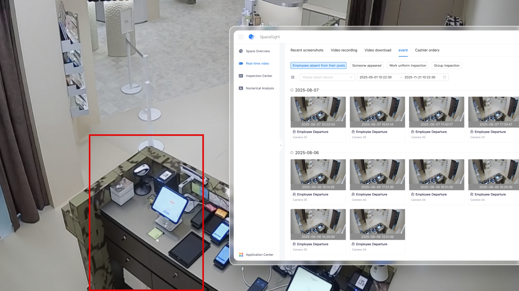Switch to the Cashier orders tab
Viewport: 519px width, 291px height.
tap(427, 50)
